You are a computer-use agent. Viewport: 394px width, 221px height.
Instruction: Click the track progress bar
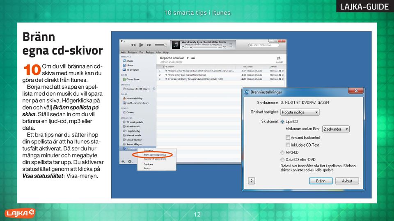[x=203, y=47]
